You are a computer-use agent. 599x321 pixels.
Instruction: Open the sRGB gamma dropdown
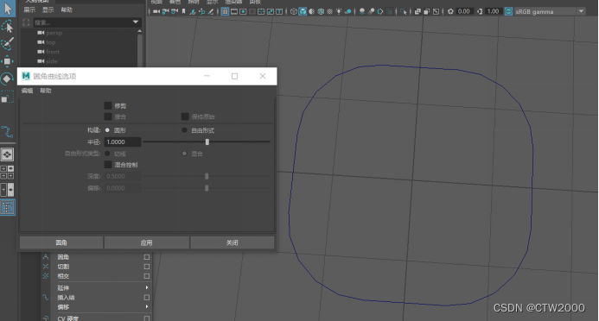(582, 11)
